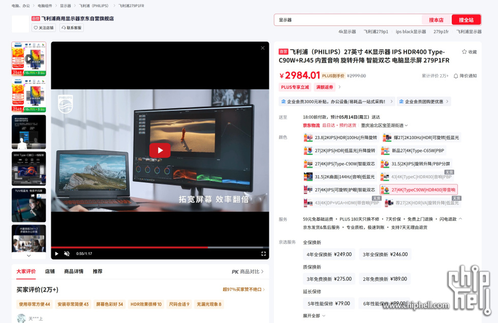Select the 90W Type-C thumbnail
This screenshot has height=323, width=498.
click(x=29, y=169)
